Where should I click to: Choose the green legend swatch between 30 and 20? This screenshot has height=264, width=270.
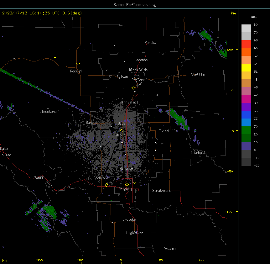pyautogui.click(x=246, y=130)
